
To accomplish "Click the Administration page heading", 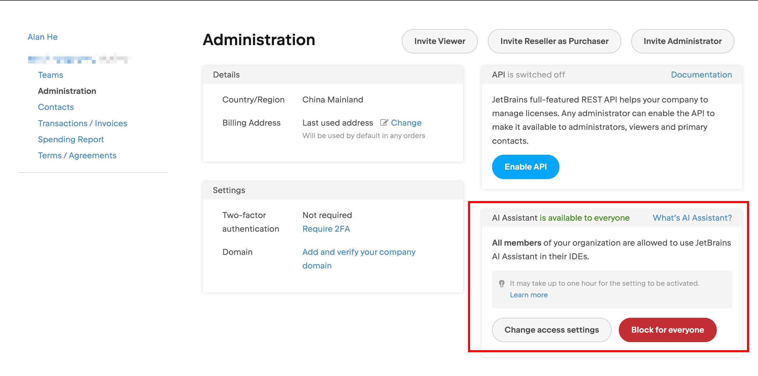I will pyautogui.click(x=259, y=40).
